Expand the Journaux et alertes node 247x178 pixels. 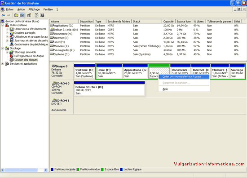point(7,40)
